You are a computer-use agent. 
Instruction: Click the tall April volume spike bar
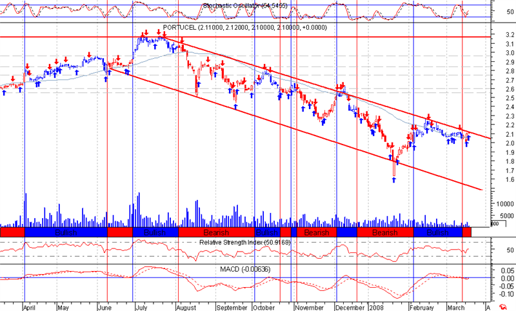pyautogui.click(x=26, y=210)
